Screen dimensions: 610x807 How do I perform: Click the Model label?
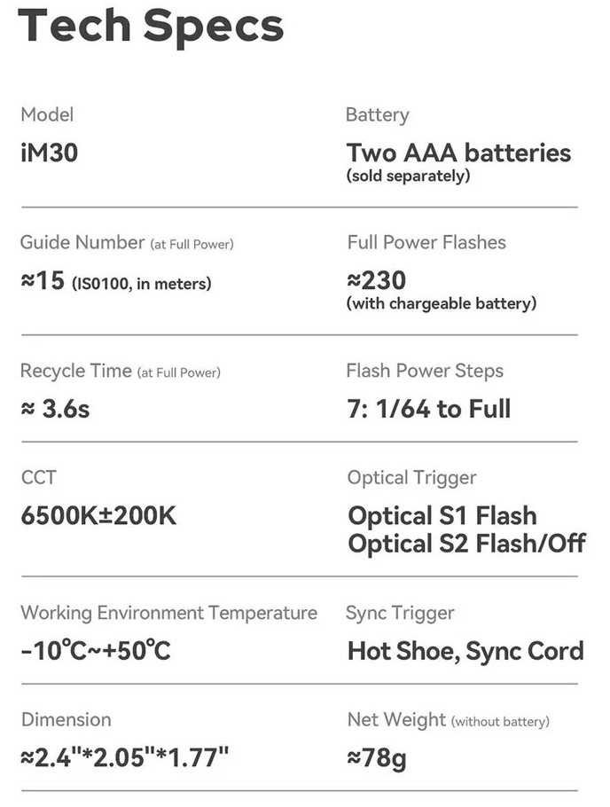(x=47, y=114)
